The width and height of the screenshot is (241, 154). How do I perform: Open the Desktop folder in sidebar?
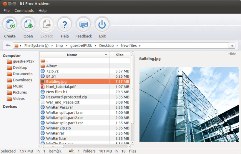click(x=17, y=68)
